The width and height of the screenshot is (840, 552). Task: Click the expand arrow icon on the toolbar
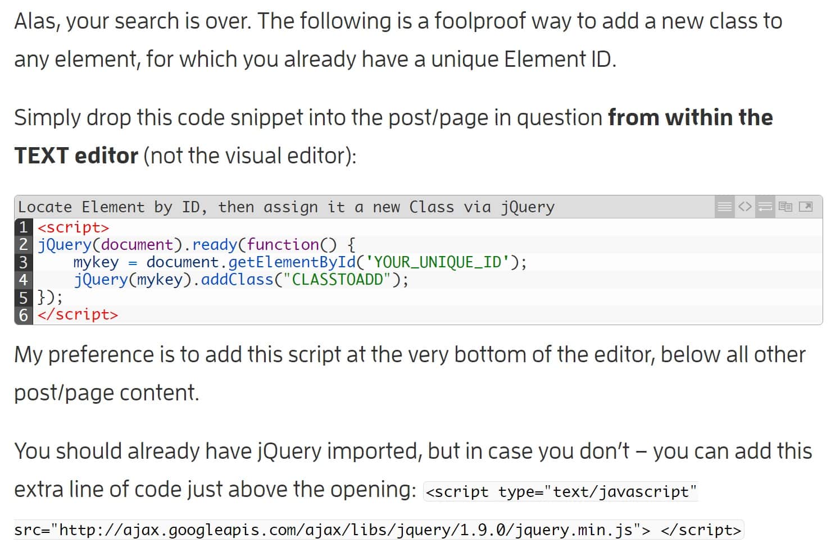click(806, 207)
